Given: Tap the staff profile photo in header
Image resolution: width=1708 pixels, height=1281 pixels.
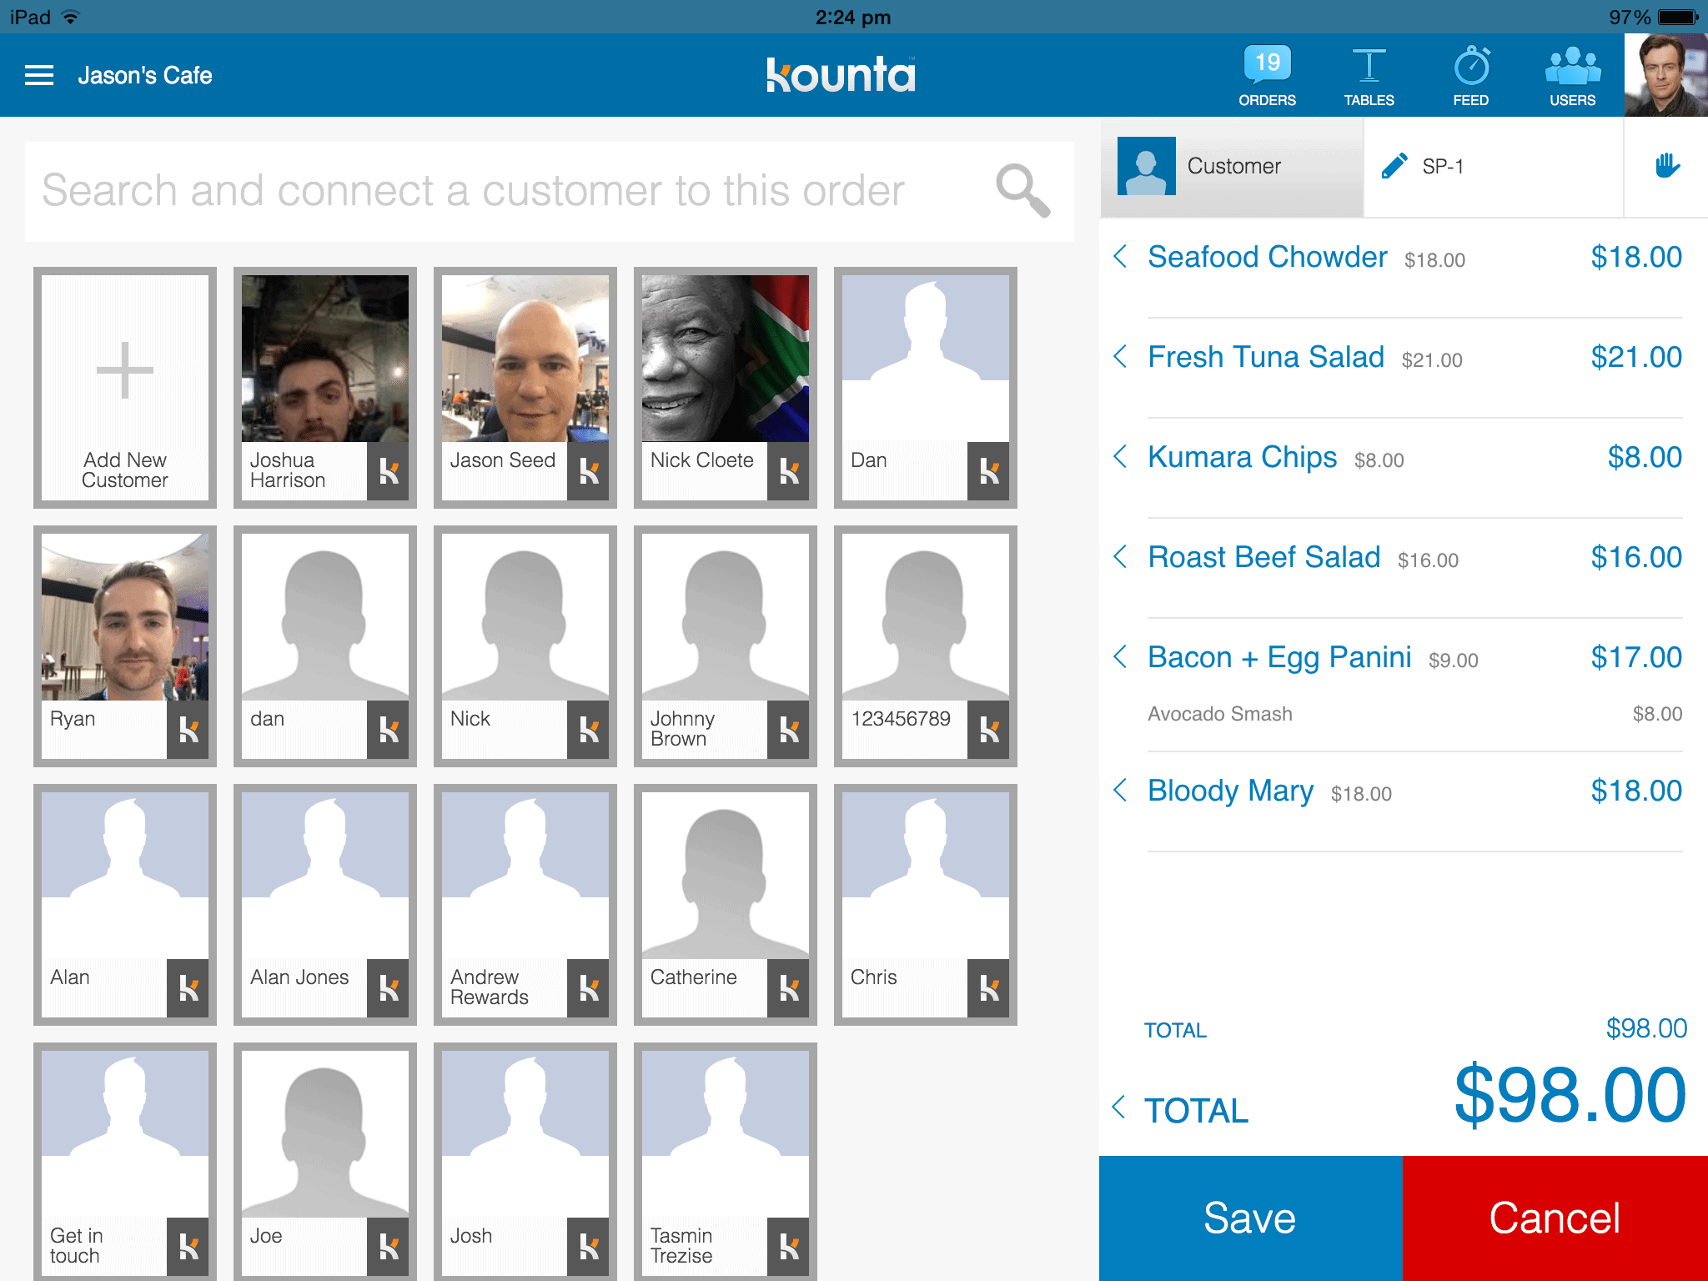Looking at the screenshot, I should (x=1665, y=75).
